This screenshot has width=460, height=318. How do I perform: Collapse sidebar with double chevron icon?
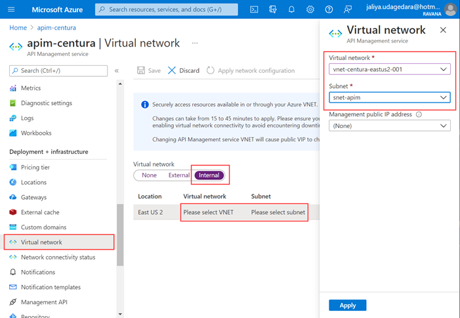[116, 71]
